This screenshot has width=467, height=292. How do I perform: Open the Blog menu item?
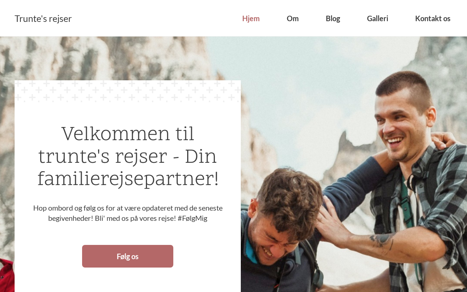click(333, 18)
